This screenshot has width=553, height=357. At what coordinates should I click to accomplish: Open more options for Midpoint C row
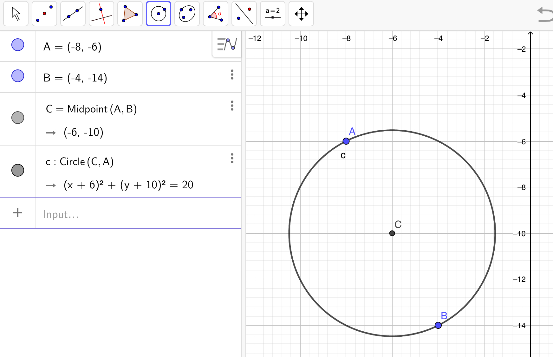pyautogui.click(x=232, y=106)
